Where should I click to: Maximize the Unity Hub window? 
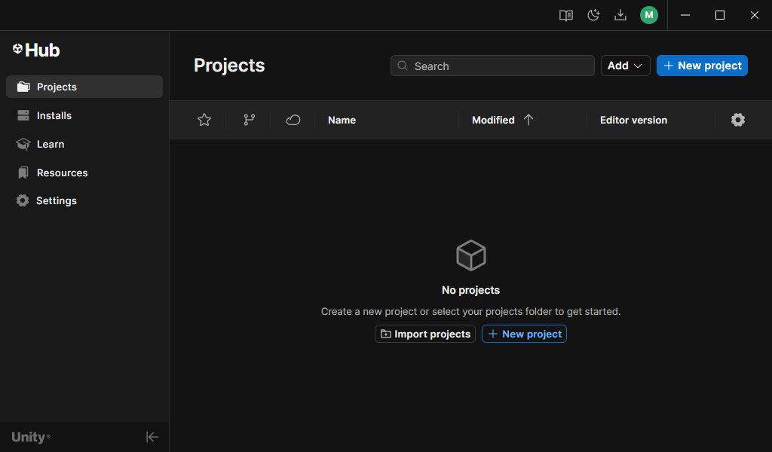[720, 15]
